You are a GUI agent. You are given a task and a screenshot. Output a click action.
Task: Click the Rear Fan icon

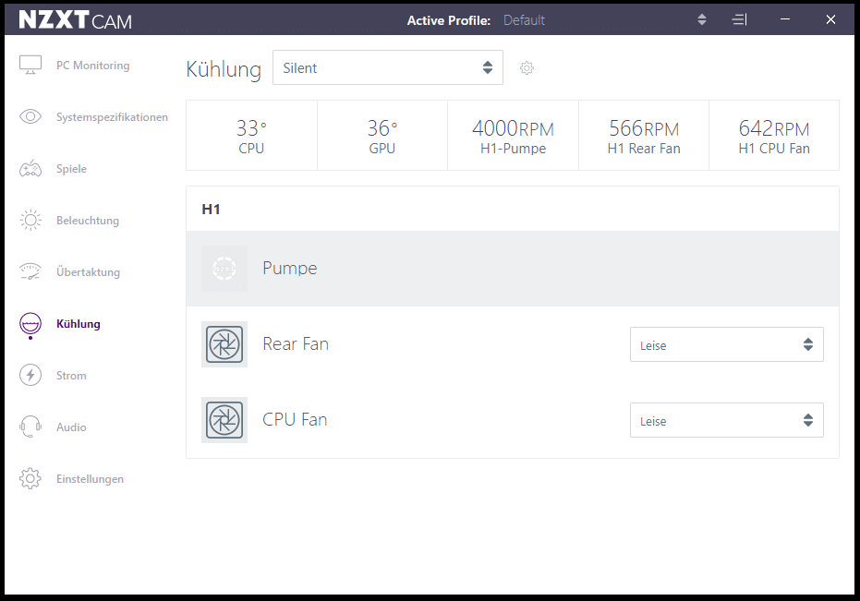click(x=224, y=344)
